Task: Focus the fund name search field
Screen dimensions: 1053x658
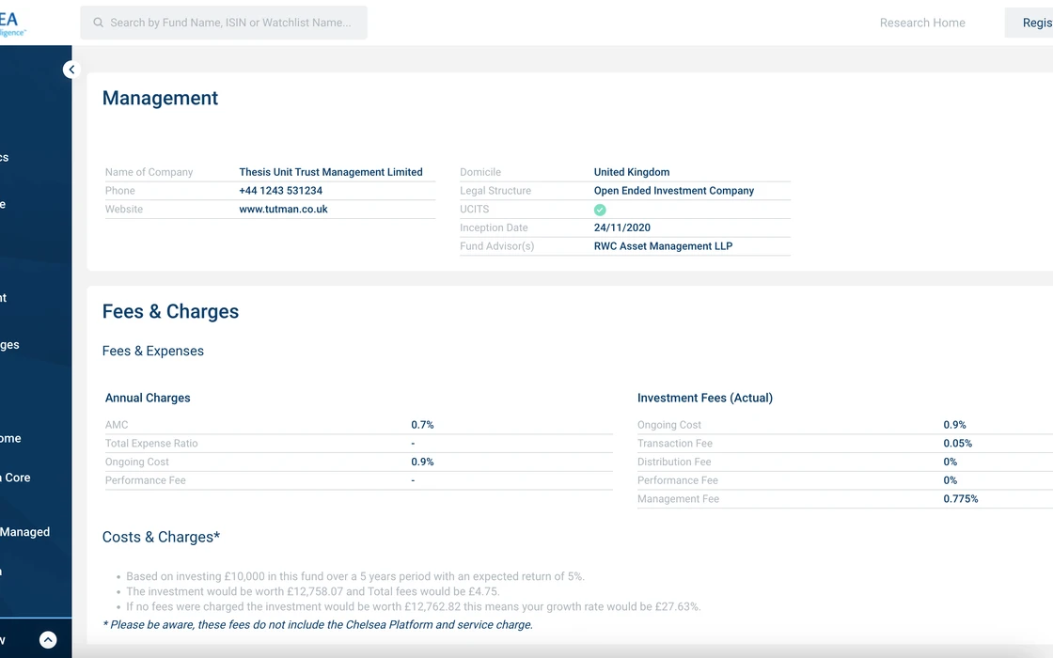Action: coord(224,23)
